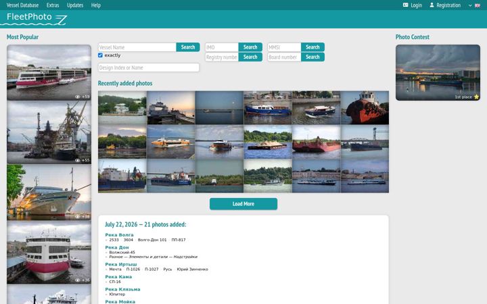Open the language flag dropdown

pyautogui.click(x=474, y=5)
